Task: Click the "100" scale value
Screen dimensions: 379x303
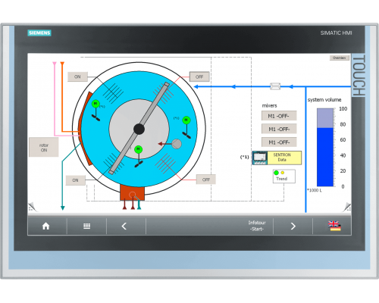Action: pos(343,109)
